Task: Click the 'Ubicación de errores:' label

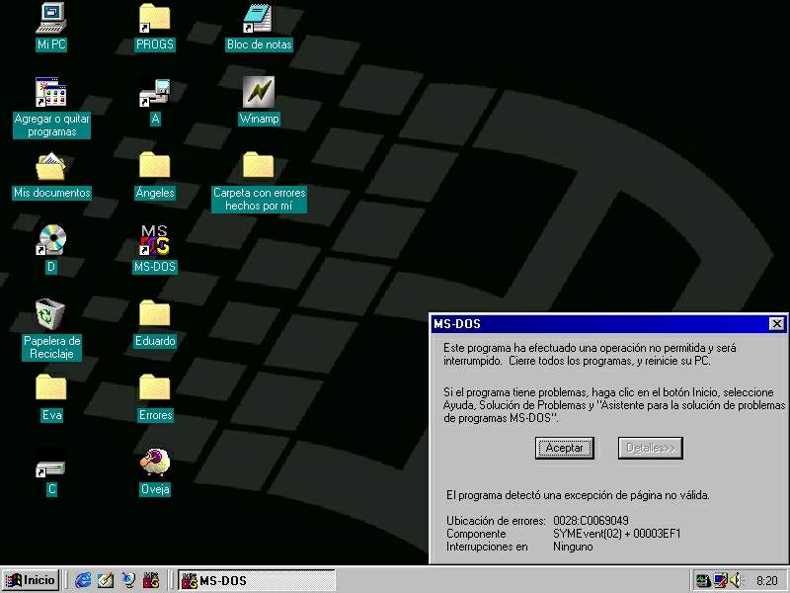Action: point(496,521)
